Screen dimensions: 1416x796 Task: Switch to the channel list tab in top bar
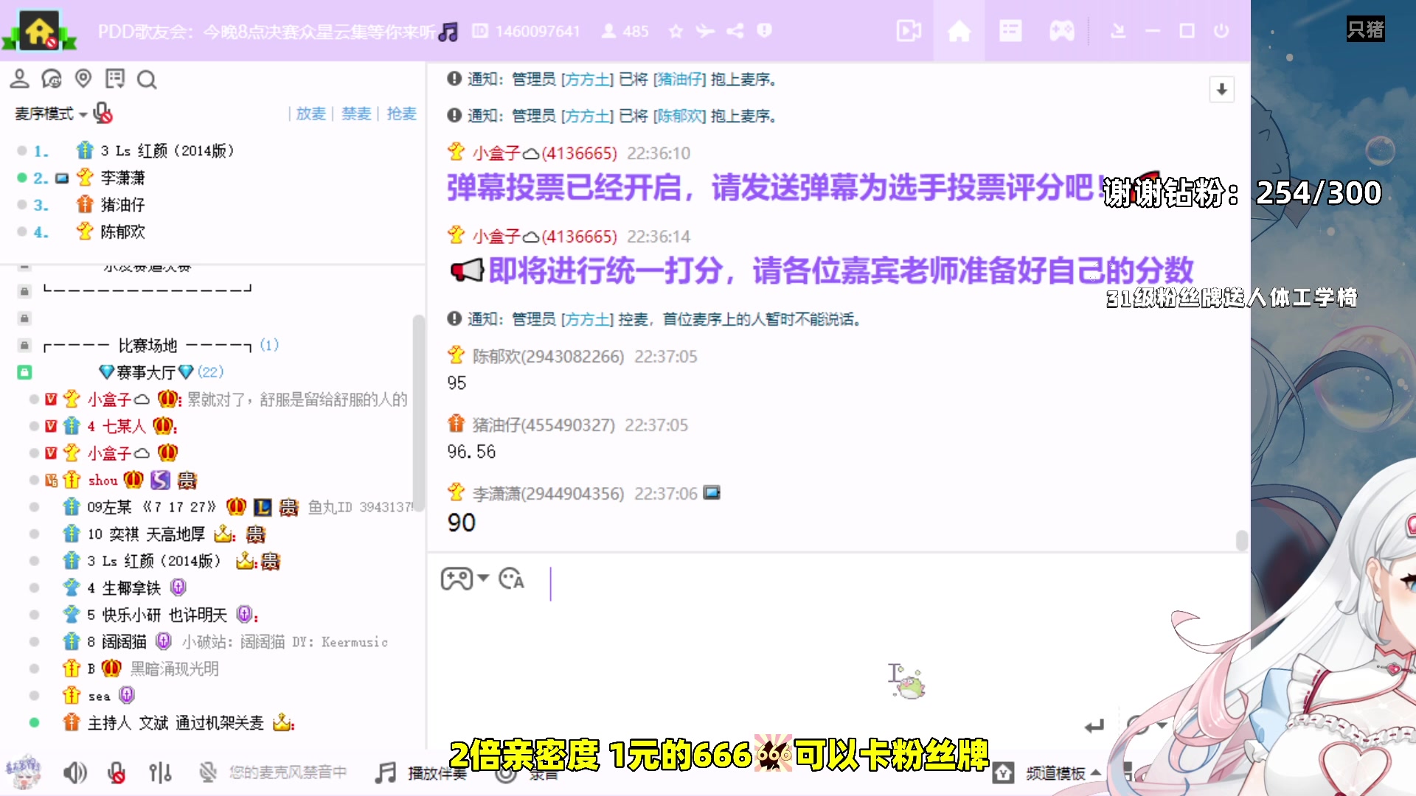pos(1010,31)
